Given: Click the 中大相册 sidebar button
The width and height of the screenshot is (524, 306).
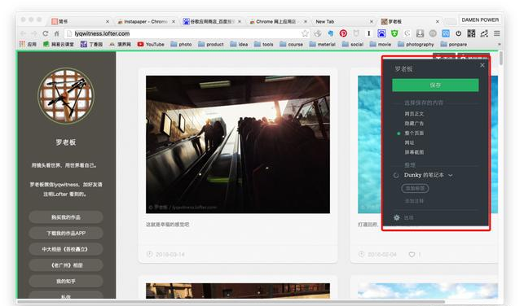Looking at the screenshot, I should [x=66, y=249].
